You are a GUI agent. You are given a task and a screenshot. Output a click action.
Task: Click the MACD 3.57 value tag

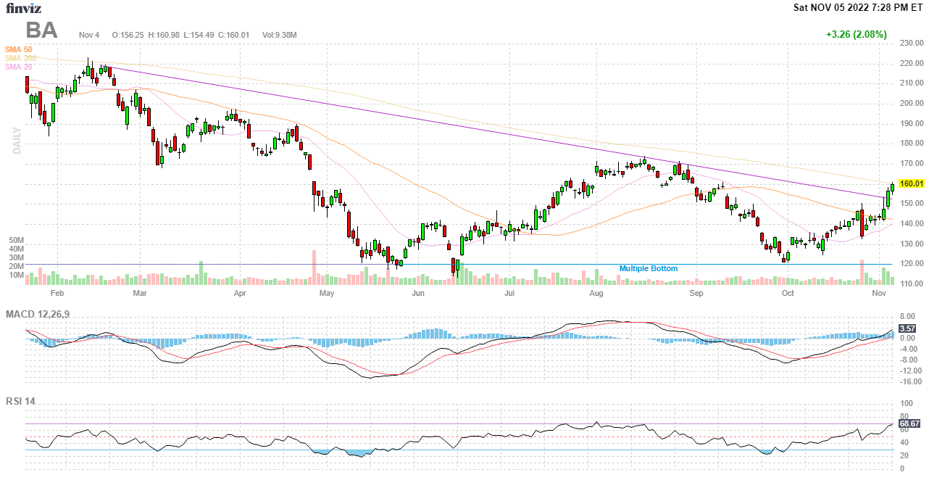(907, 328)
